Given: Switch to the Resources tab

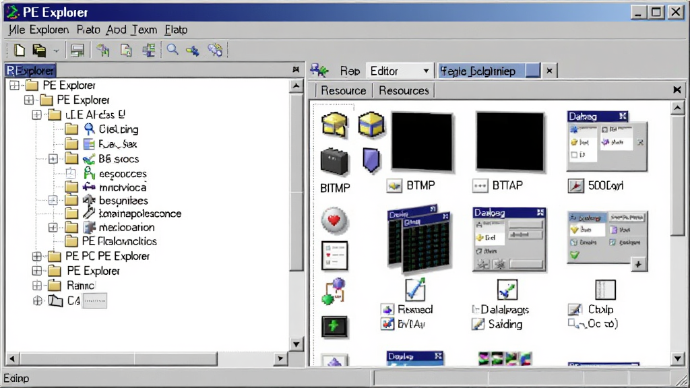Looking at the screenshot, I should (404, 91).
